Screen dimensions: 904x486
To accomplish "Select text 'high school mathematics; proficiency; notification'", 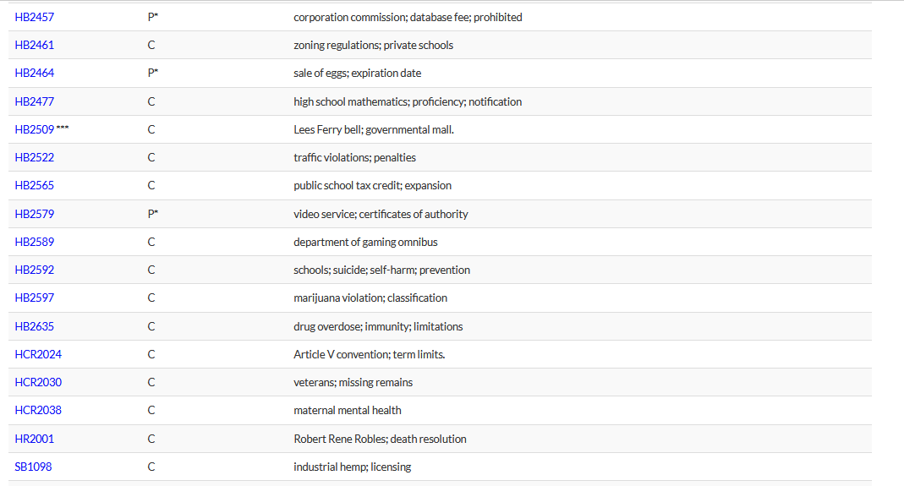I will point(408,101).
